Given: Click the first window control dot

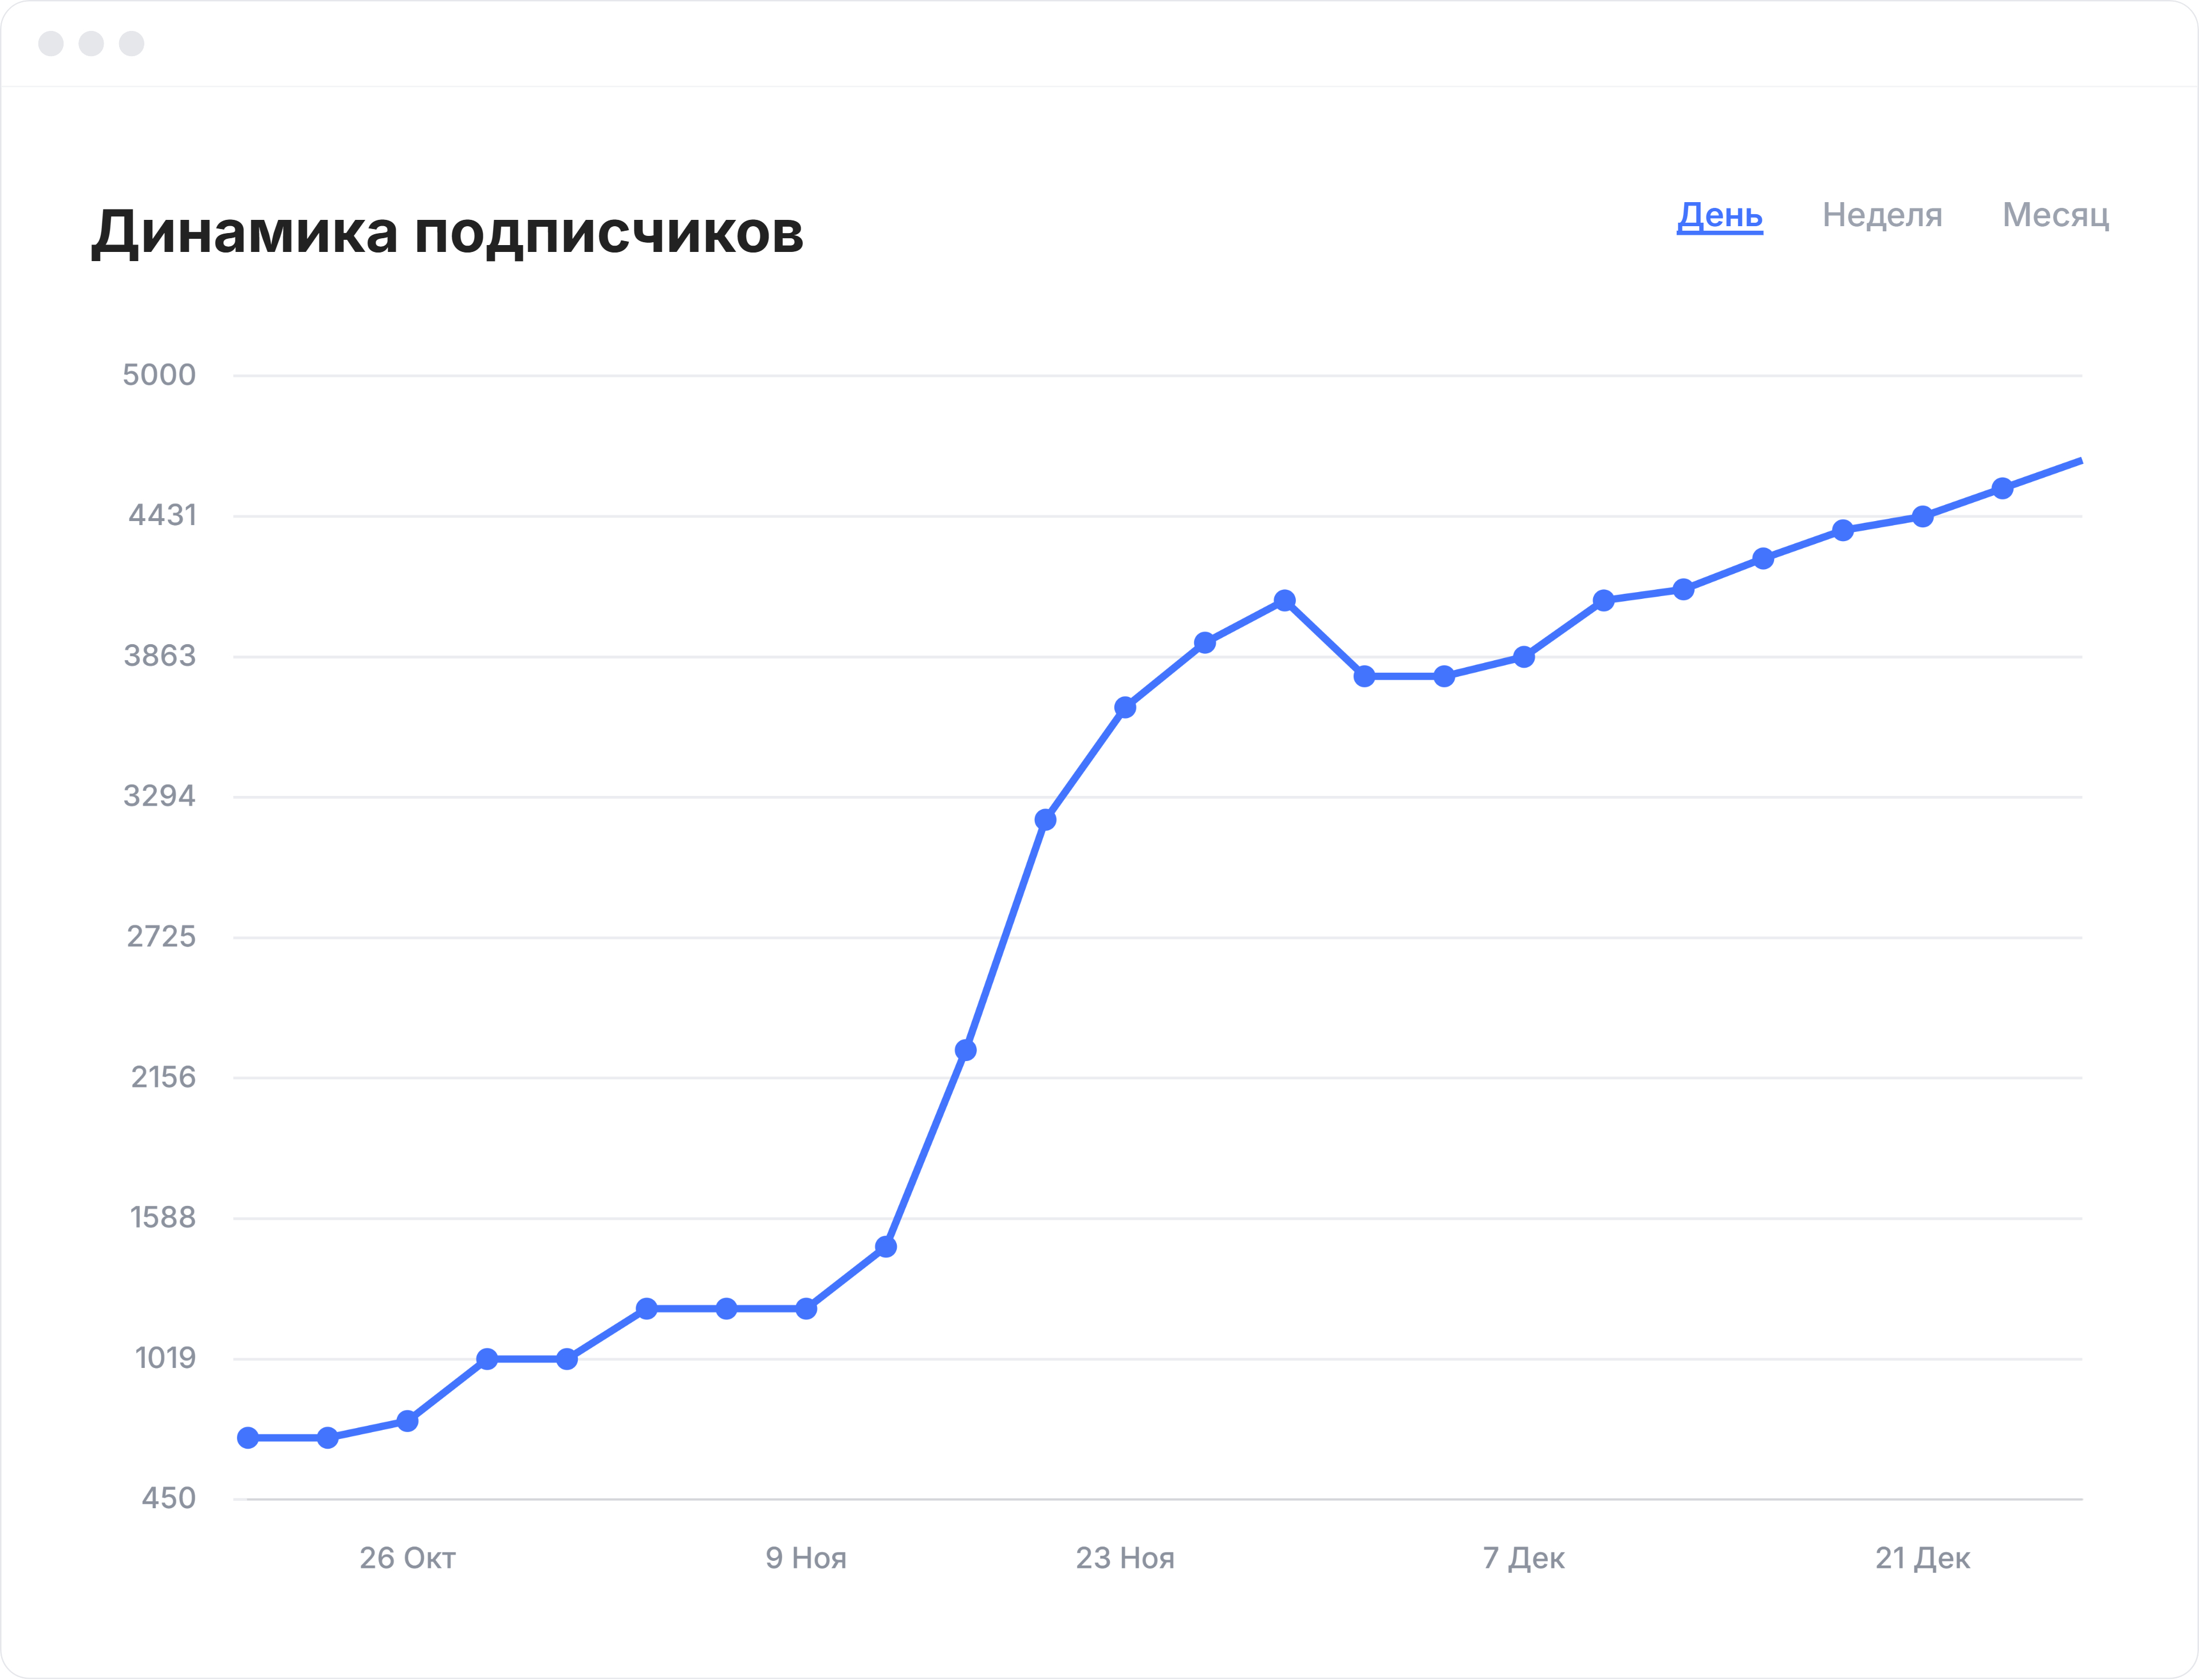Looking at the screenshot, I should click(x=51, y=44).
